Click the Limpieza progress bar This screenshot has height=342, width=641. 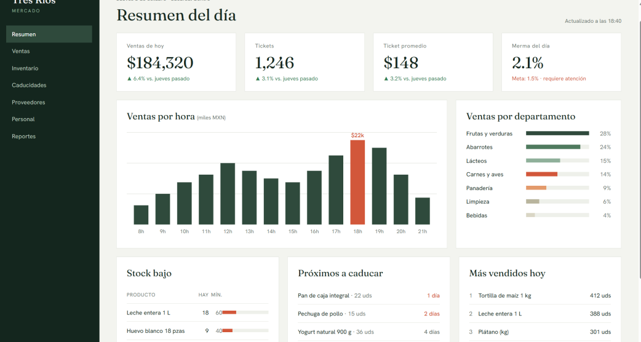click(x=557, y=201)
